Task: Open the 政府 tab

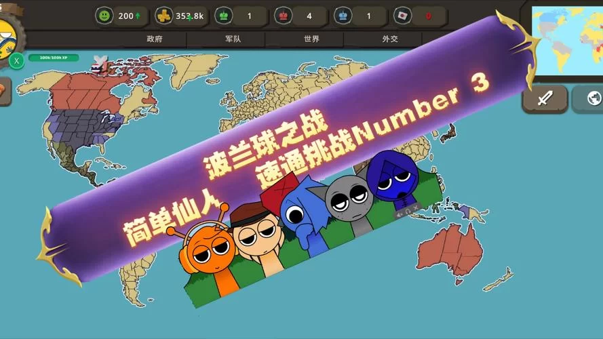Action: click(155, 39)
